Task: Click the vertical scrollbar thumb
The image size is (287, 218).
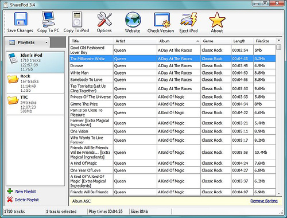Action: pyautogui.click(x=279, y=47)
